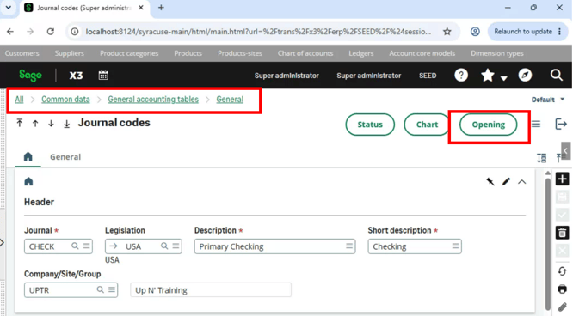
Task: Click the General breadcrumb link
Action: coord(230,100)
